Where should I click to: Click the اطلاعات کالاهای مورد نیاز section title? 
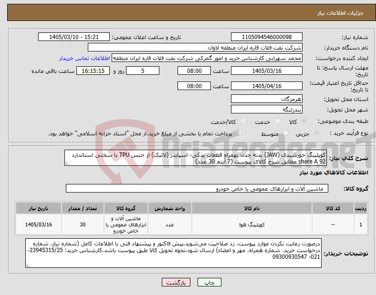334,173
